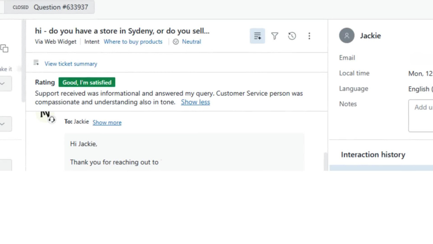Screen dimensions: 433x244
Task: Click the agent avatar with headset badge
Action: click(45, 117)
